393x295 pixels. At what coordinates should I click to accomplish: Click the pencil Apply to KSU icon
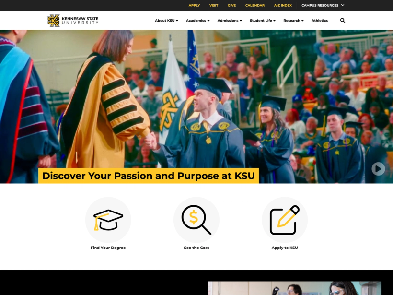(285, 220)
